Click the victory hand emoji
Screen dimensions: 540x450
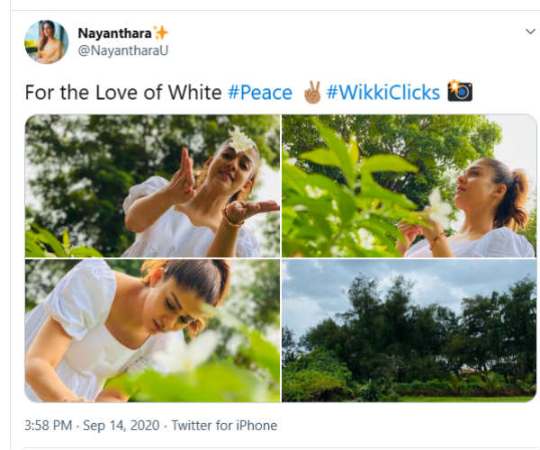pyautogui.click(x=312, y=92)
